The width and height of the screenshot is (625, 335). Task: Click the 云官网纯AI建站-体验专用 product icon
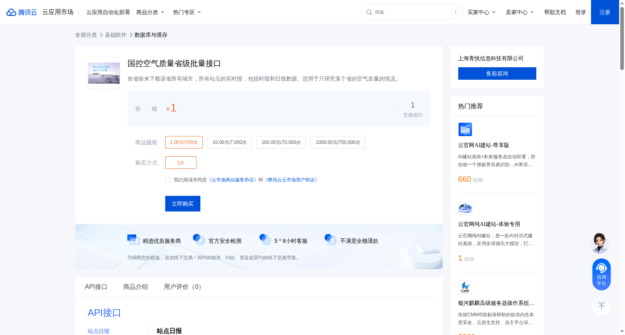pos(465,208)
